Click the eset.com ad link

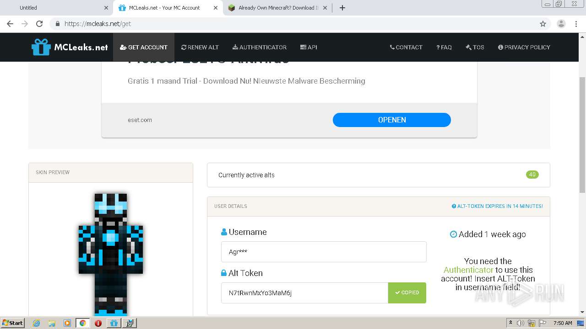tap(140, 120)
